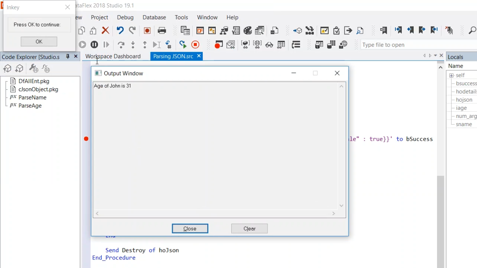Select ParseAge in the Code Explorer tree
This screenshot has height=268, width=477.
(30, 106)
